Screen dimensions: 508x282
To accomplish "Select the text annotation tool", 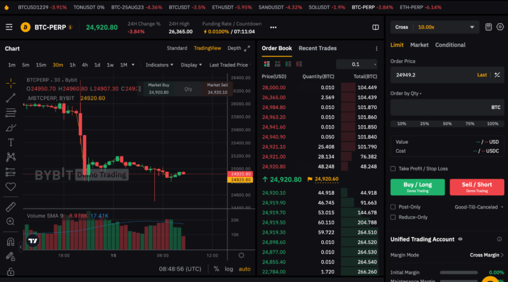I will click(x=10, y=142).
